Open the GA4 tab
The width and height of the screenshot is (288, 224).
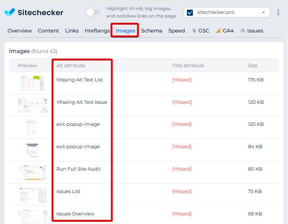pos(225,31)
